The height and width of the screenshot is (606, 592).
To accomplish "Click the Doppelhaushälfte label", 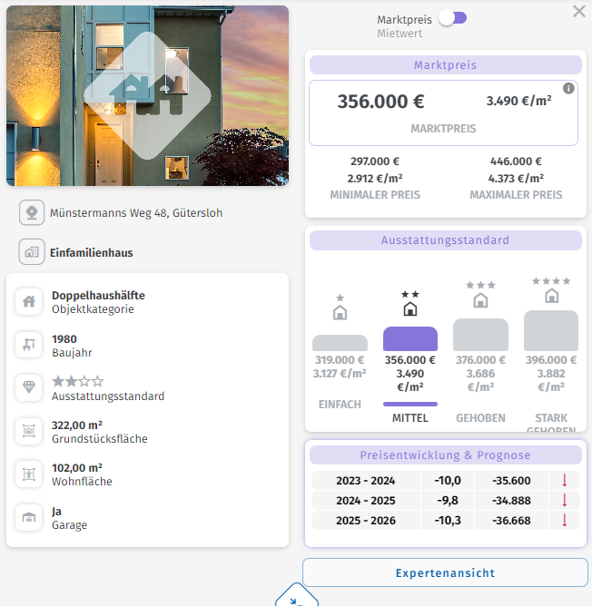I will [x=98, y=295].
